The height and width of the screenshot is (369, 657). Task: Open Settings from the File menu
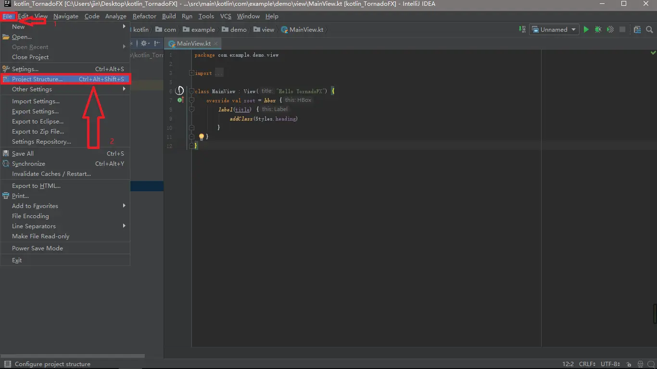[x=65, y=69]
